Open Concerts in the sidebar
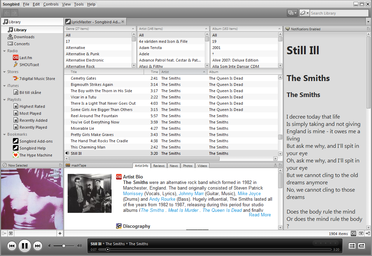 click(22, 44)
